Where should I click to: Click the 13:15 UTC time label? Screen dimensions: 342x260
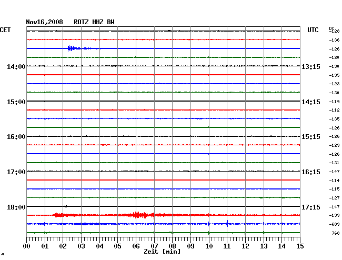[311, 66]
